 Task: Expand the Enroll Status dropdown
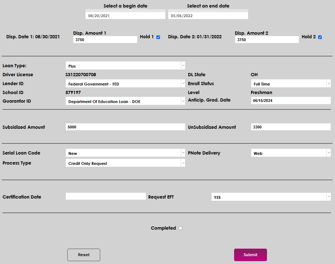[291, 84]
